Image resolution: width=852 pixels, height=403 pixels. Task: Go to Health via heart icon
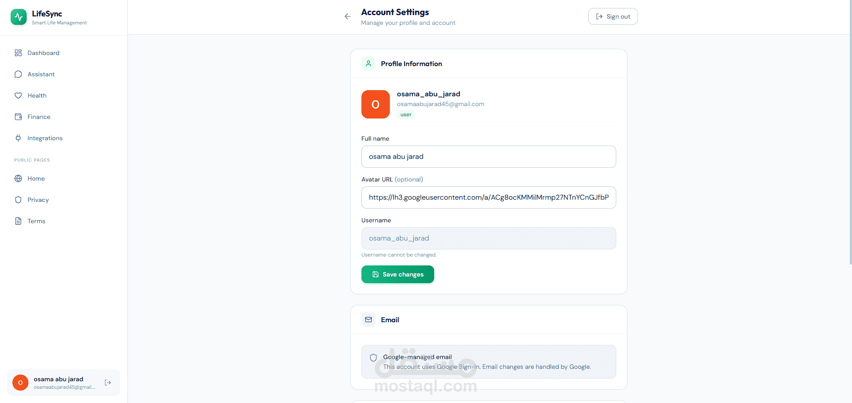pyautogui.click(x=18, y=95)
